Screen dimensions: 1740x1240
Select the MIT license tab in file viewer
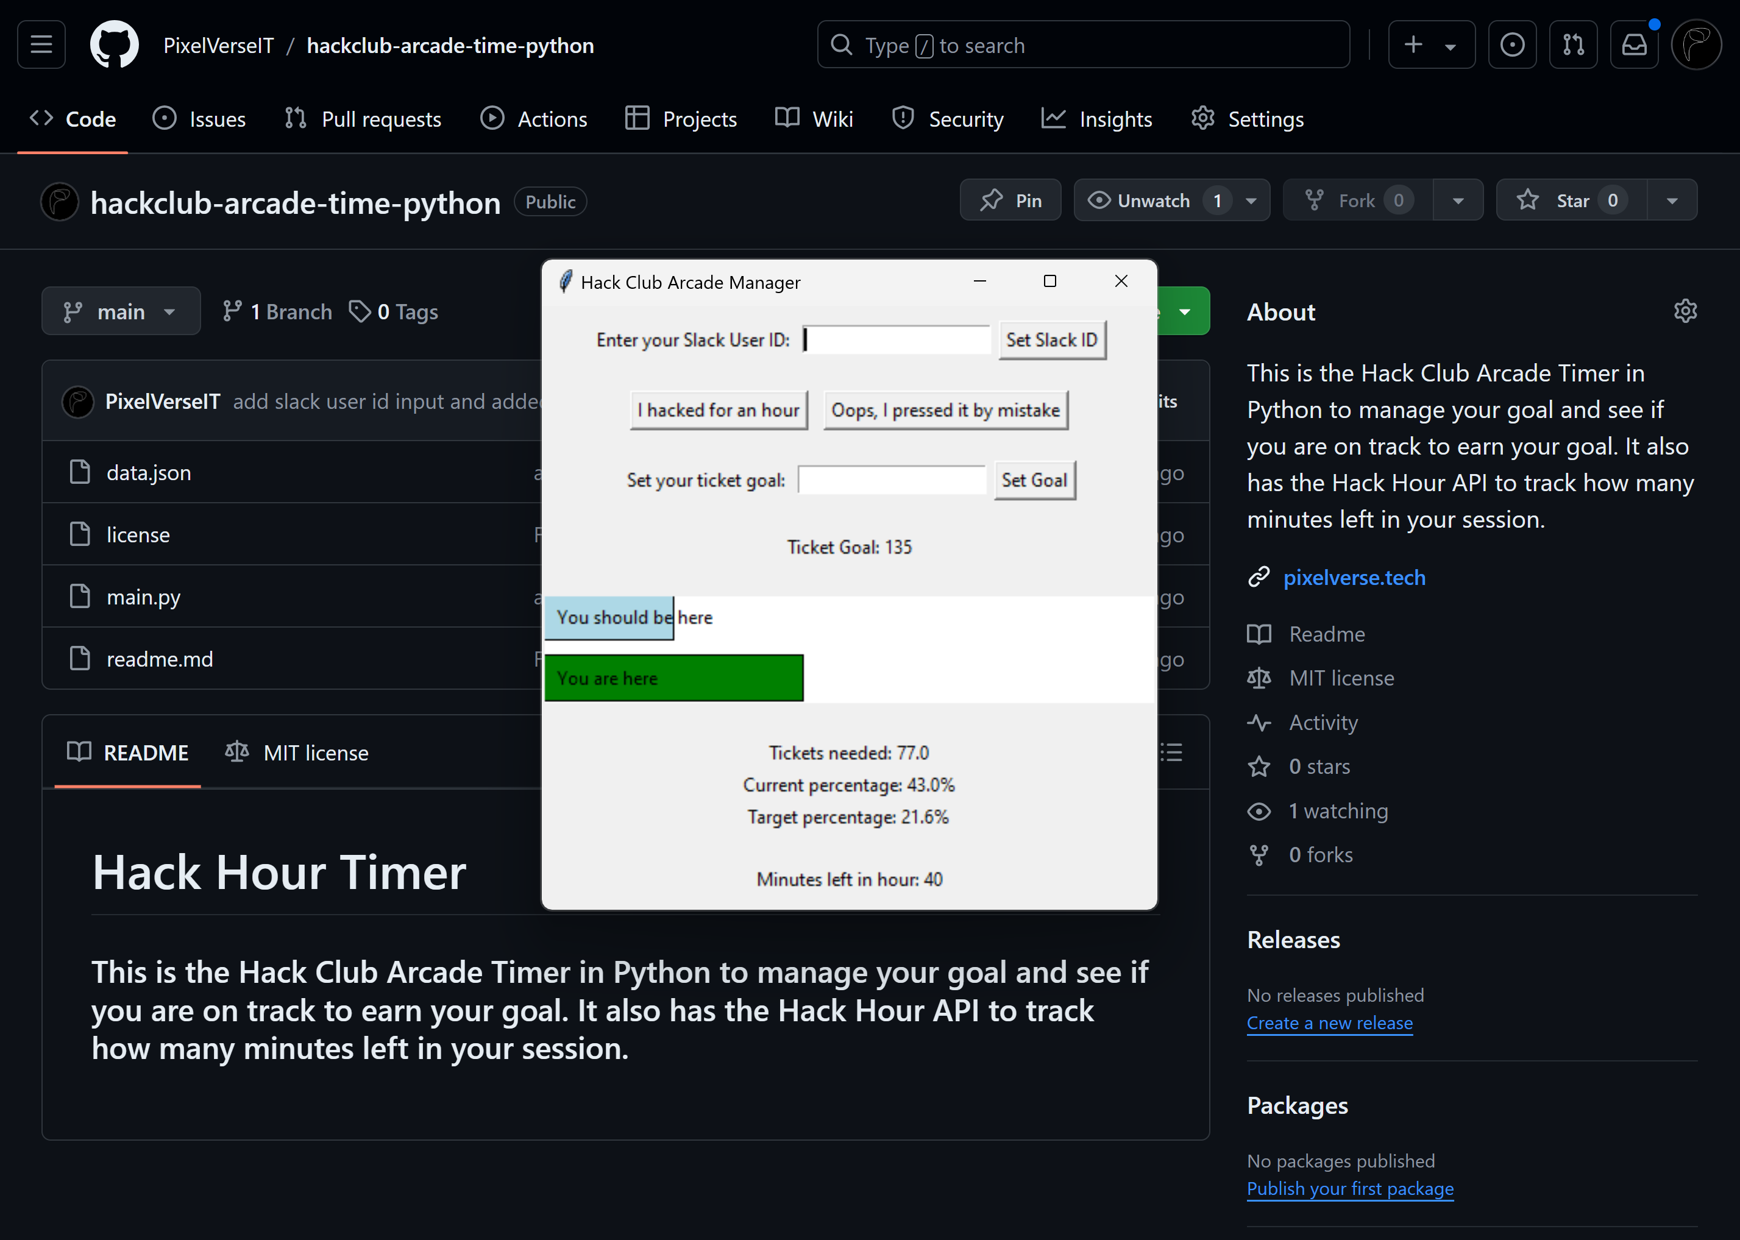click(x=296, y=752)
